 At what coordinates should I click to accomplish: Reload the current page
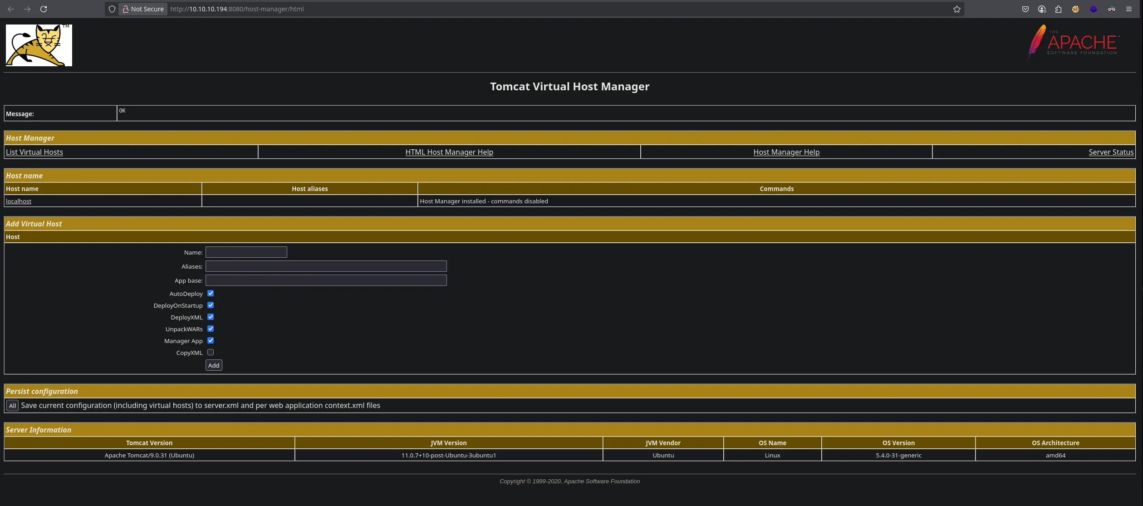[44, 9]
